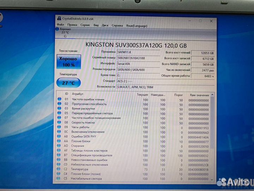The width and height of the screenshot is (254, 191).
Task: Click raw value 000000001953
Action: click(x=199, y=128)
